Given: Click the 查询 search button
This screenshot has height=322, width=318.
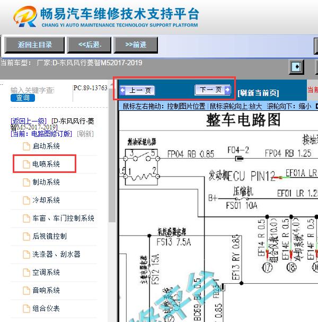Looking at the screenshot, I should (x=23, y=98).
